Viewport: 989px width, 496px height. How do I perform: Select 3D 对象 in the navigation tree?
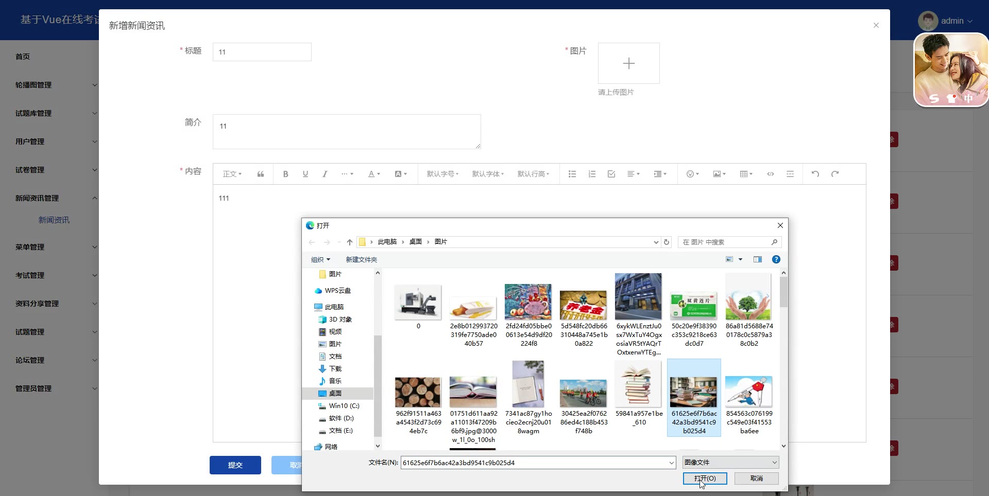coord(340,319)
